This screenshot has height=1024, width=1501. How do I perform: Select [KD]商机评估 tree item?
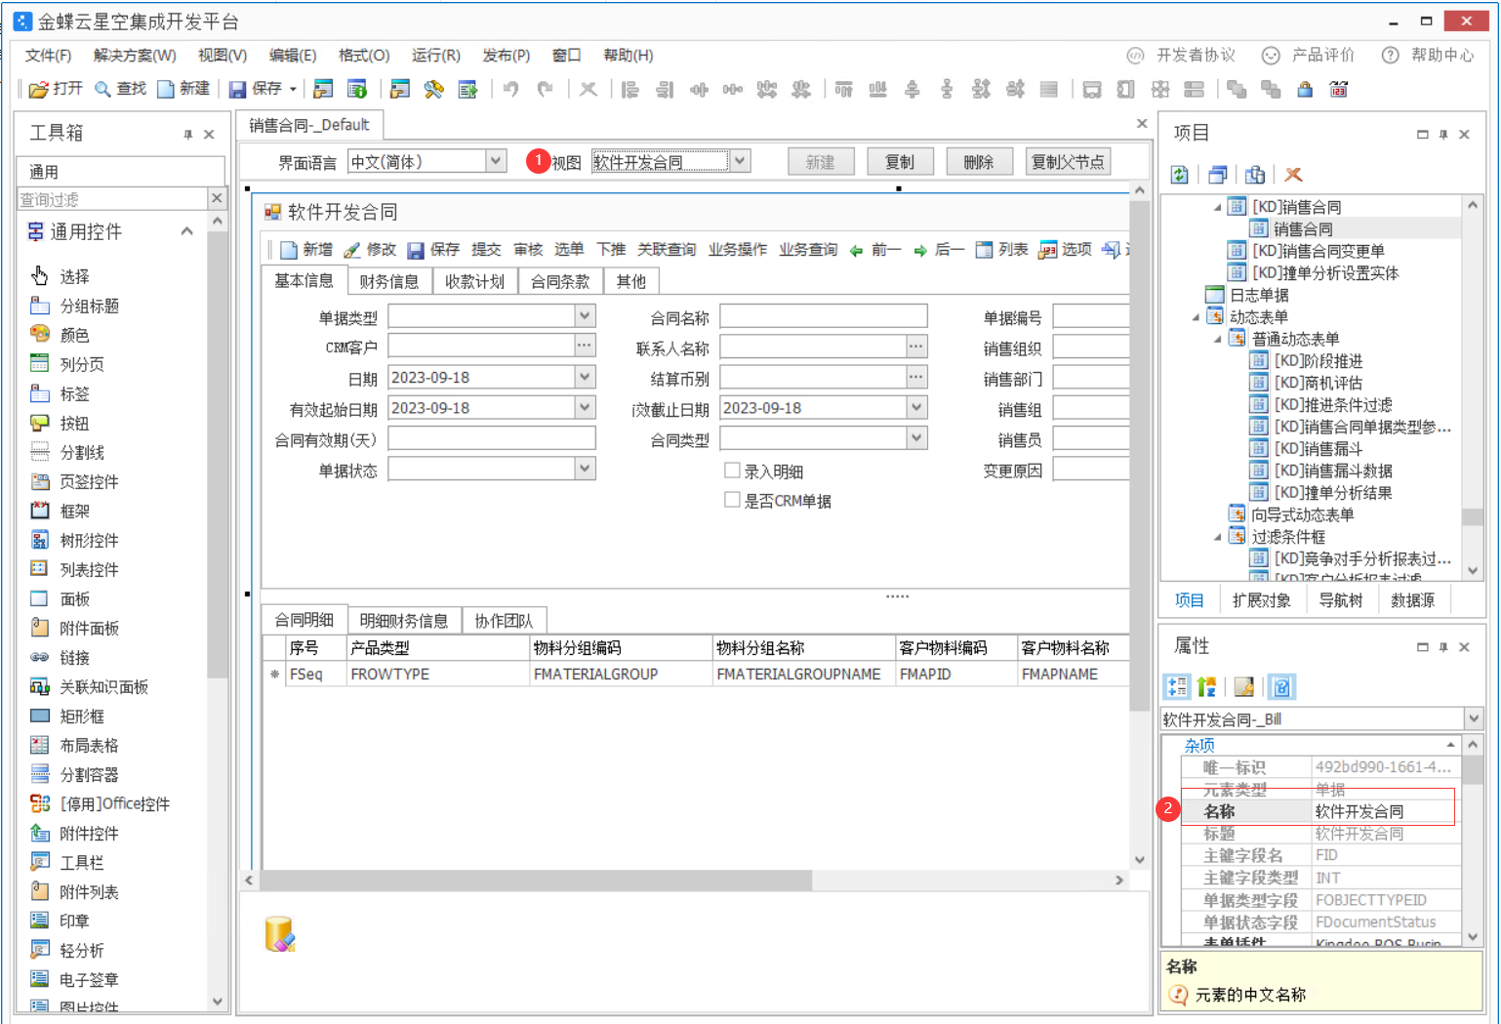click(1318, 383)
